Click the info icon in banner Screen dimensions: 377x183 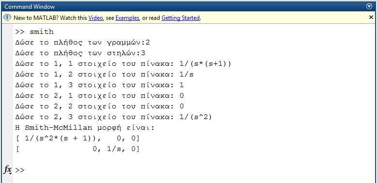[x=7, y=17]
